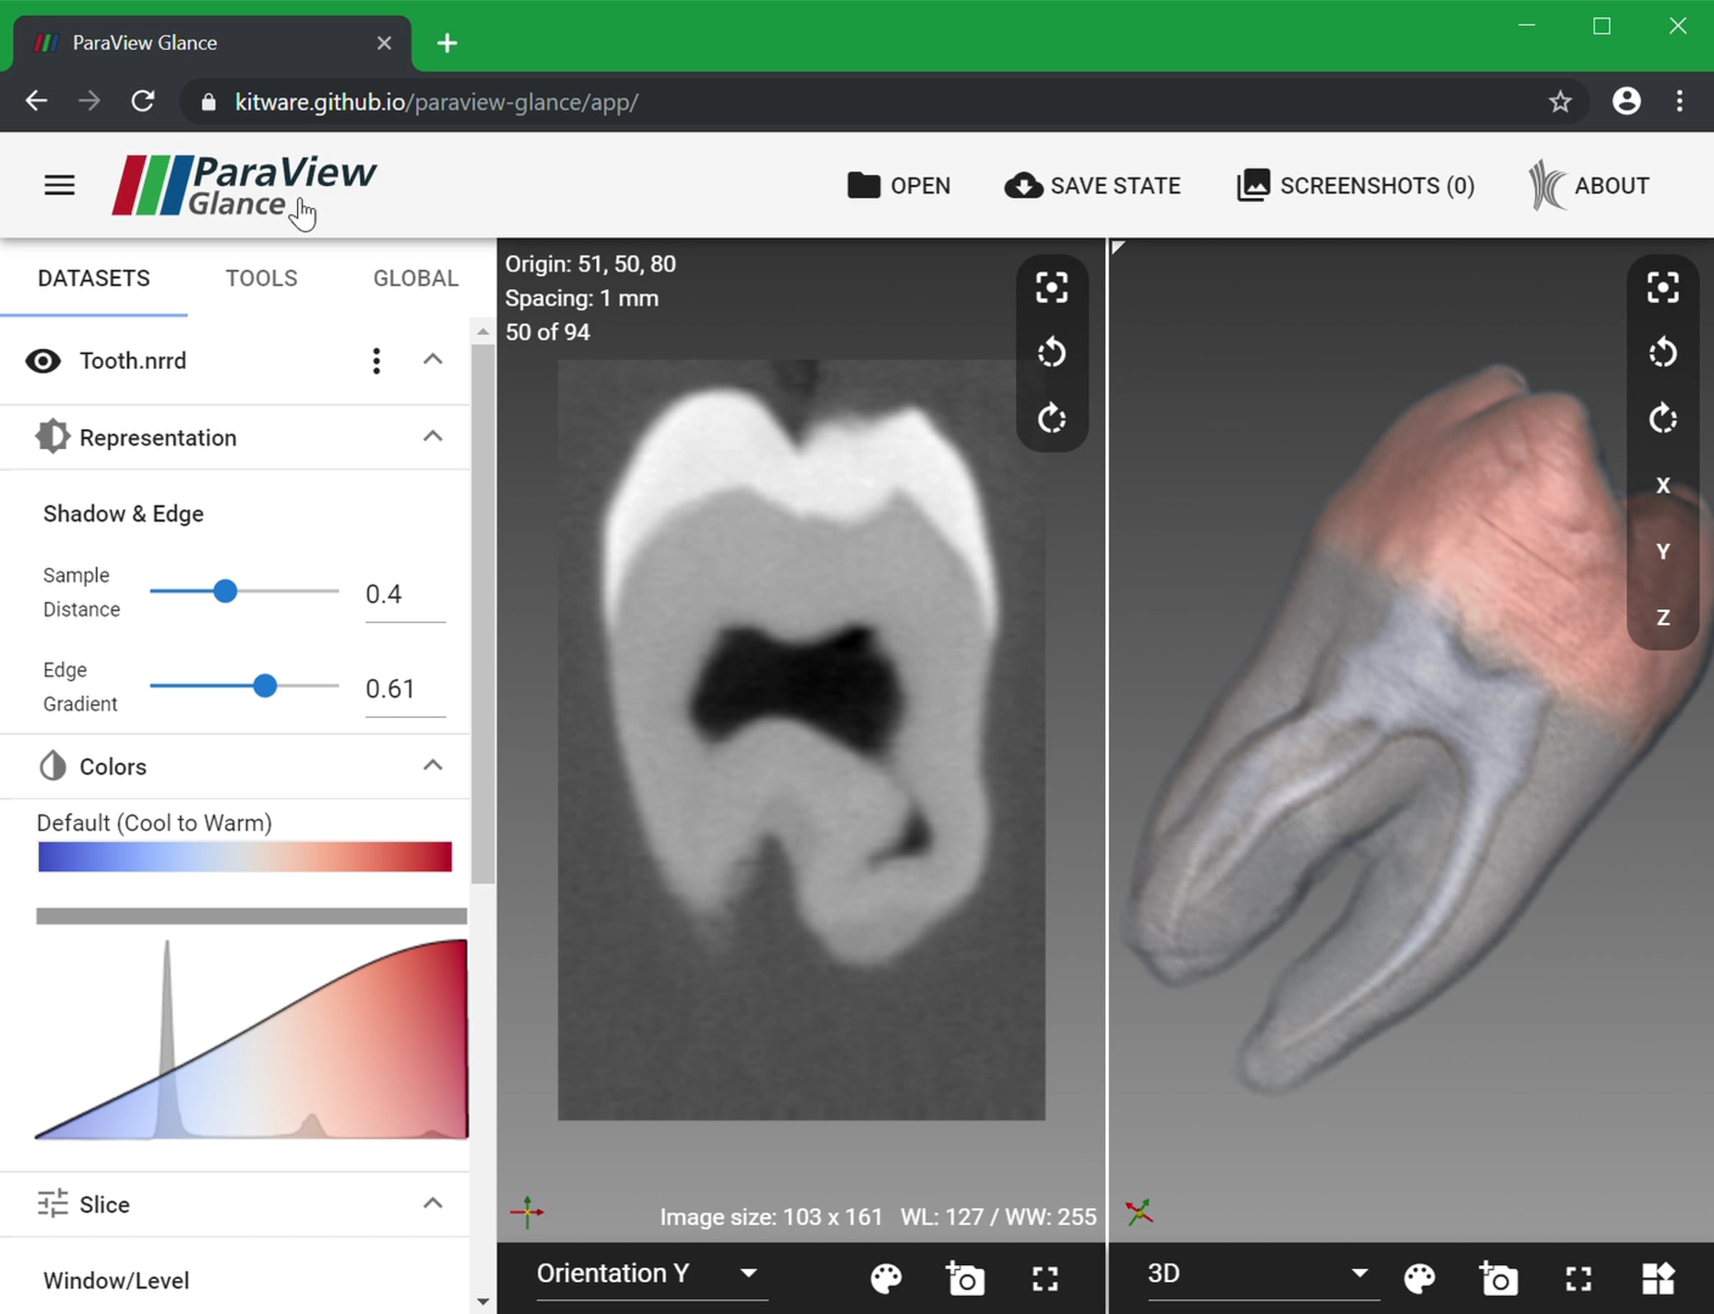Open 3D view background color palette
Viewport: 1714px width, 1314px height.
click(x=1419, y=1279)
